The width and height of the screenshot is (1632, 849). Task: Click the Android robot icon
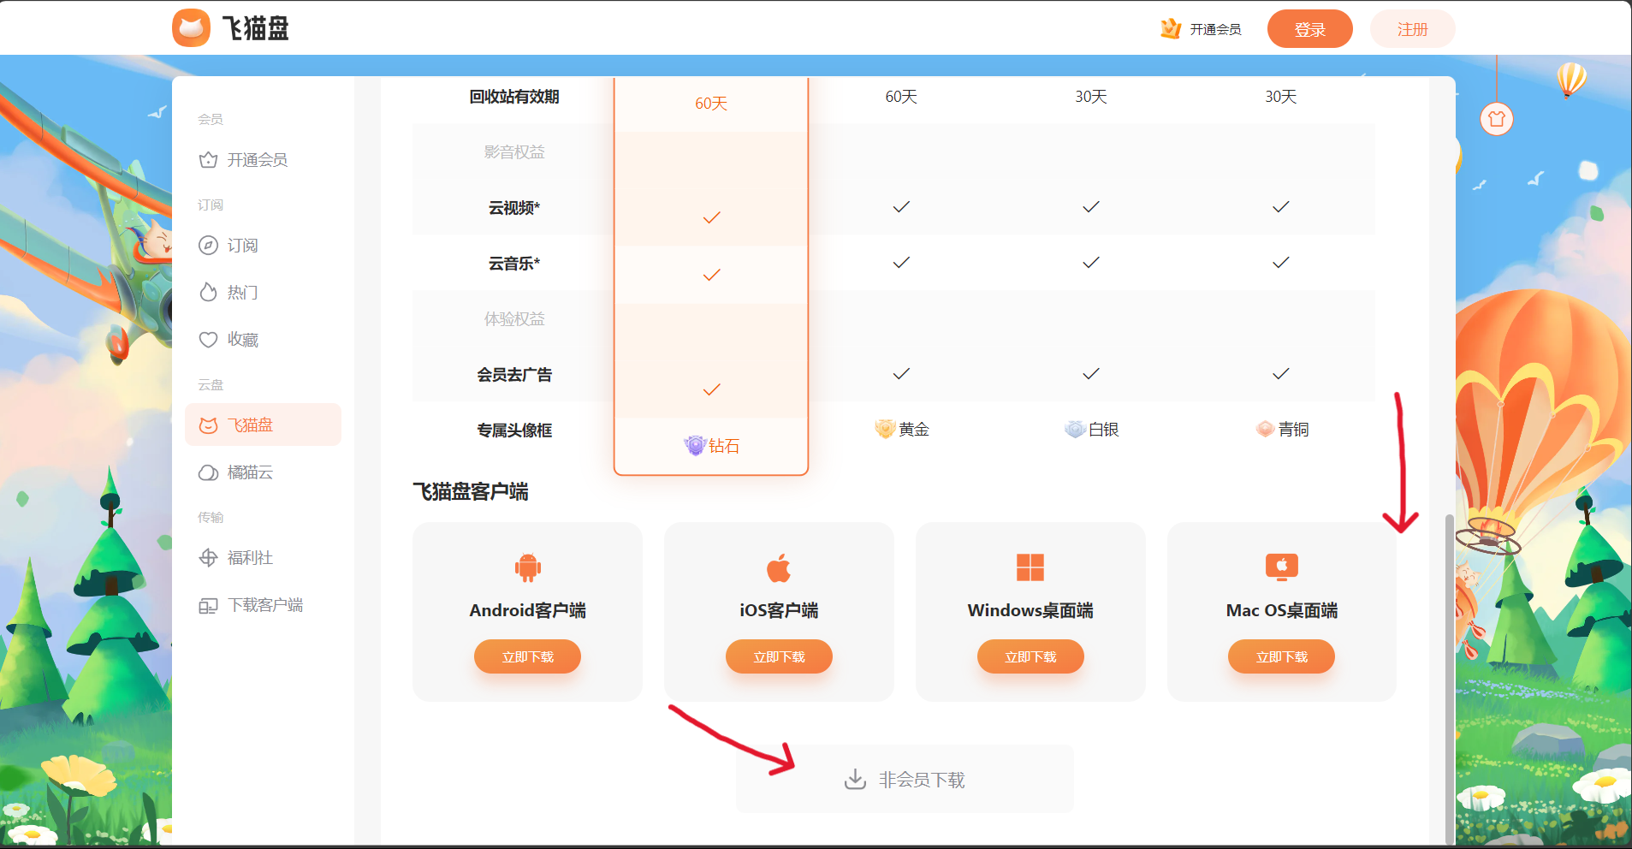tap(527, 567)
